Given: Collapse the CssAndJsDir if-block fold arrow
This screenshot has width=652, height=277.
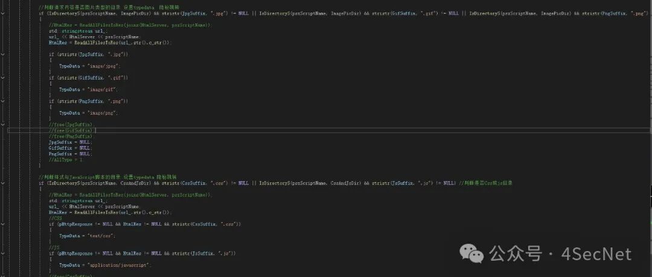Looking at the screenshot, I should pos(3,183).
